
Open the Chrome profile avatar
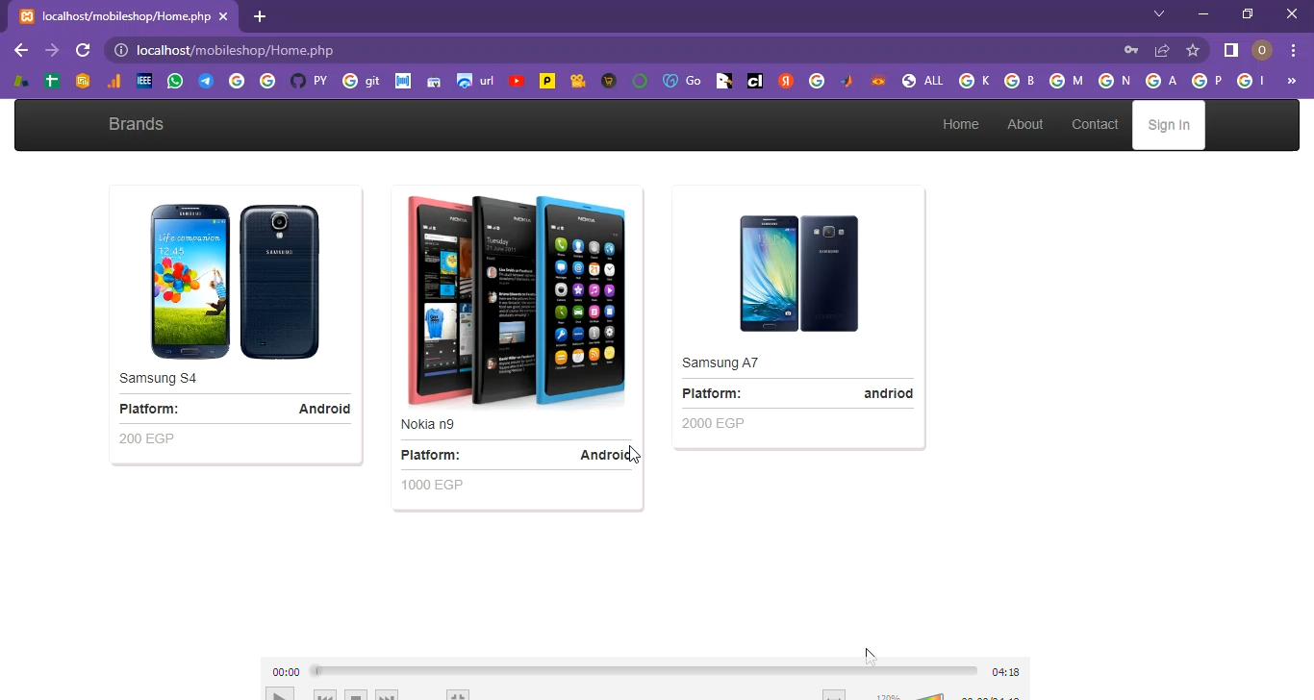click(1262, 50)
